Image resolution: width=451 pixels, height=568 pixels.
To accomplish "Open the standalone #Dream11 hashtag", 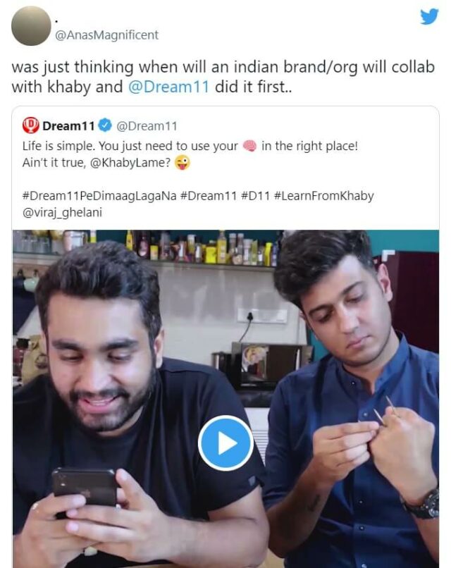I will click(209, 196).
